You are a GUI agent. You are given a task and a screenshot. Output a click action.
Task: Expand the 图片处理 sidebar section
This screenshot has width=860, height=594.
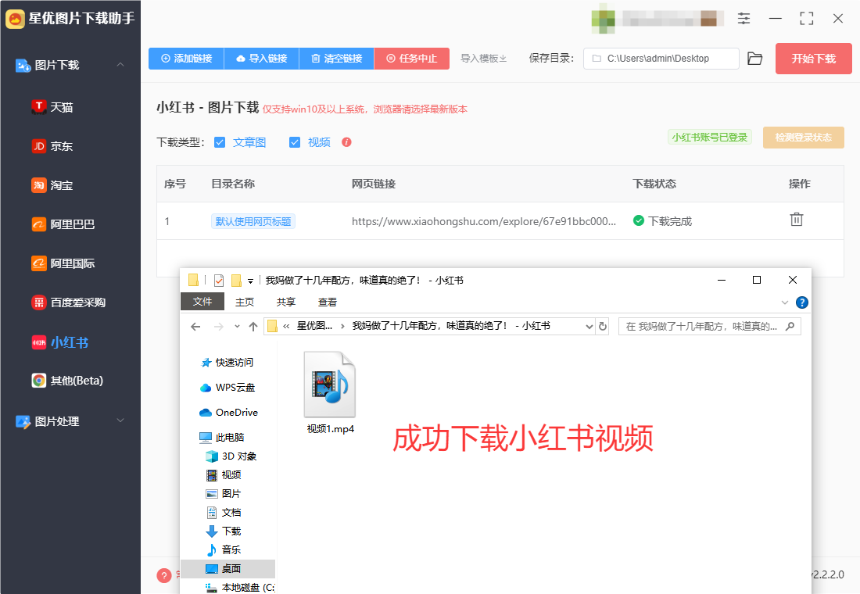[120, 420]
